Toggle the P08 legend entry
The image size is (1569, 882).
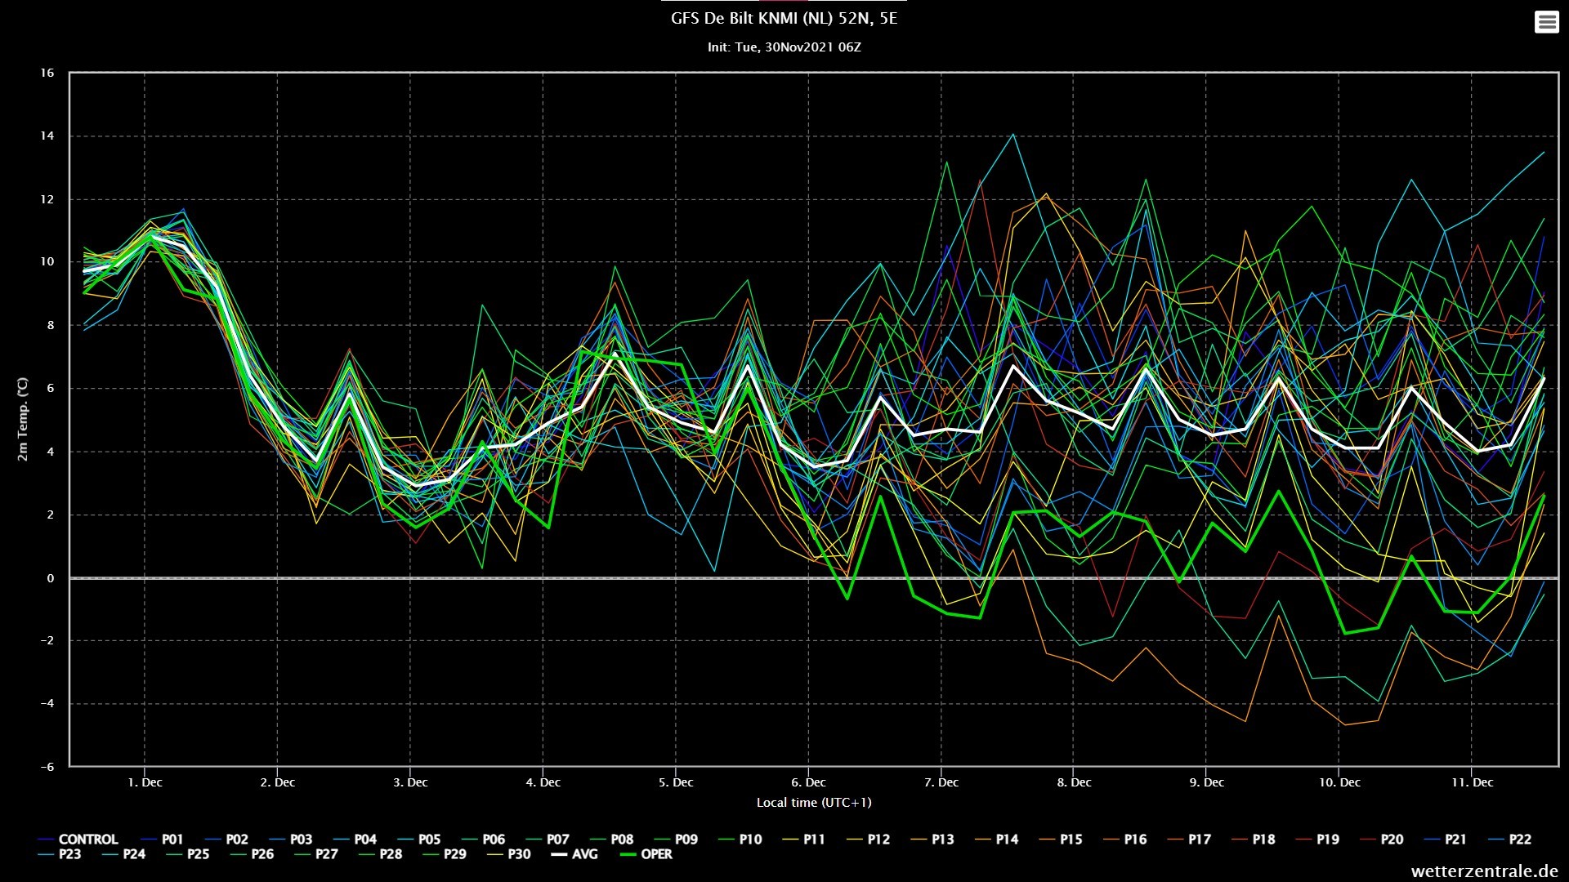tap(611, 840)
